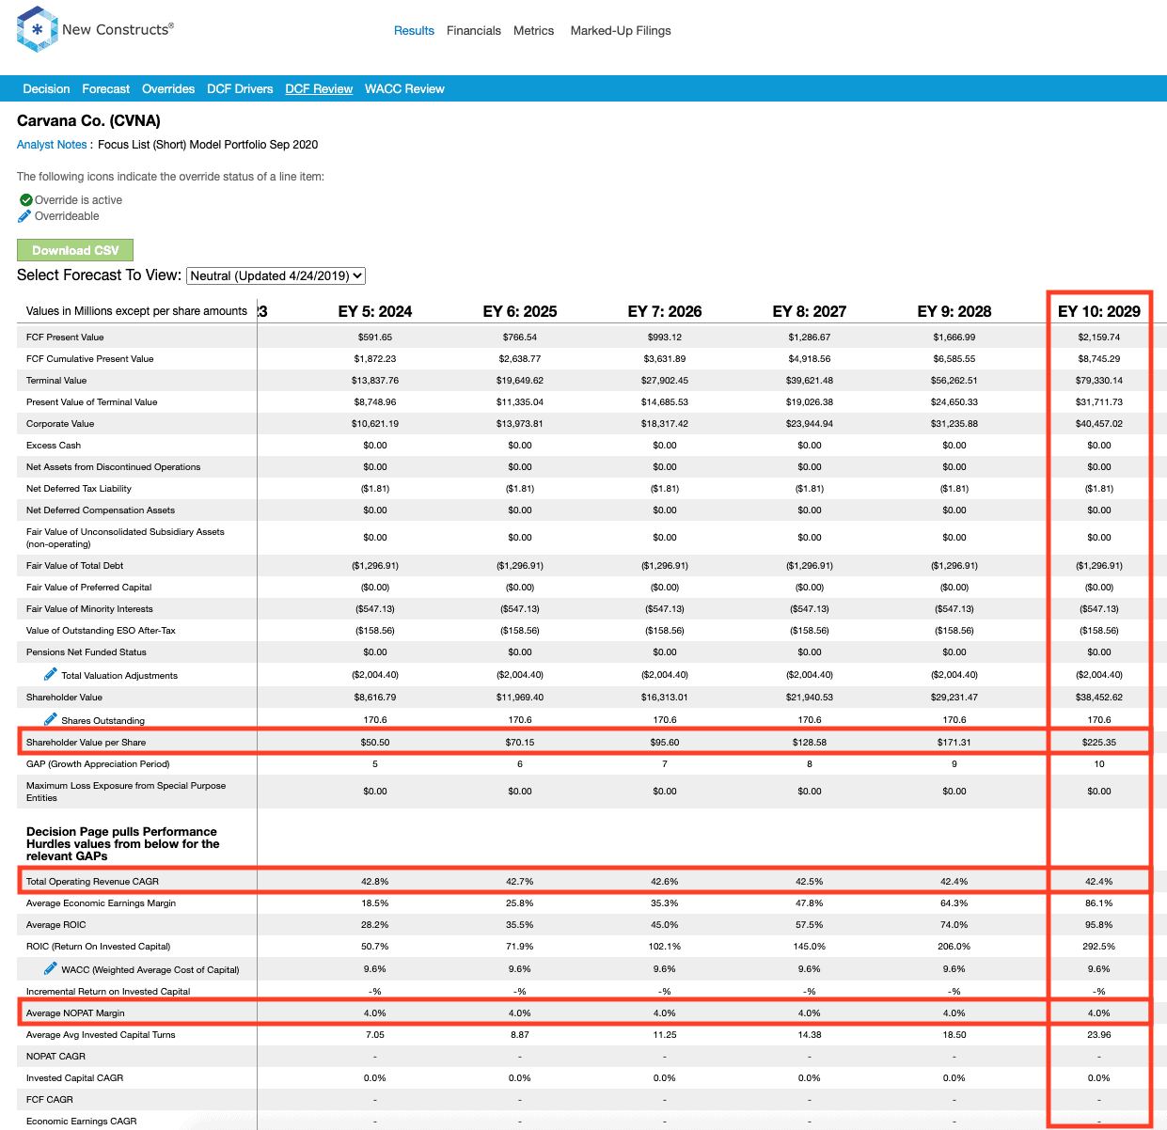The height and width of the screenshot is (1130, 1167).
Task: Click the New Constructs logo icon
Action: click(x=38, y=29)
